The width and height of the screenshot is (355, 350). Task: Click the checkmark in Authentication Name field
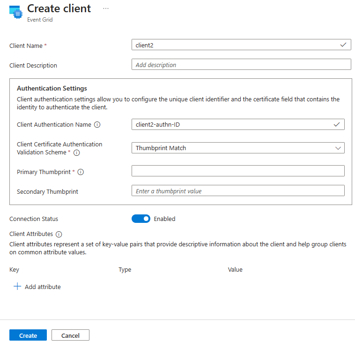tap(336, 124)
